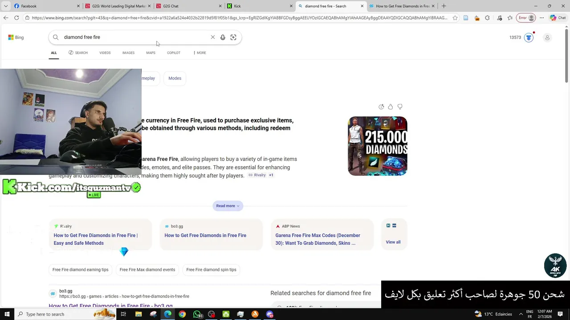Start voice search with microphone icon
570x320 pixels.
pyautogui.click(x=223, y=37)
